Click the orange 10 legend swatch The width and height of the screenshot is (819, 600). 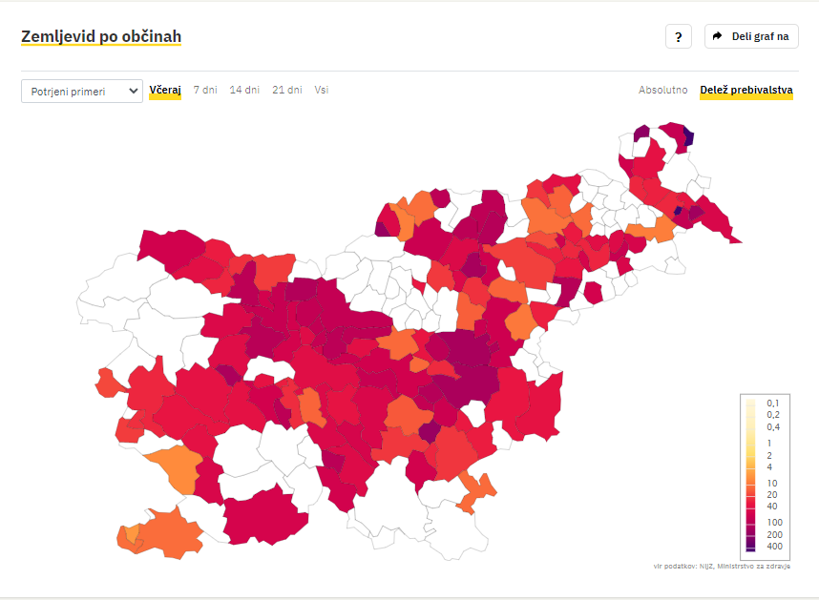click(750, 483)
